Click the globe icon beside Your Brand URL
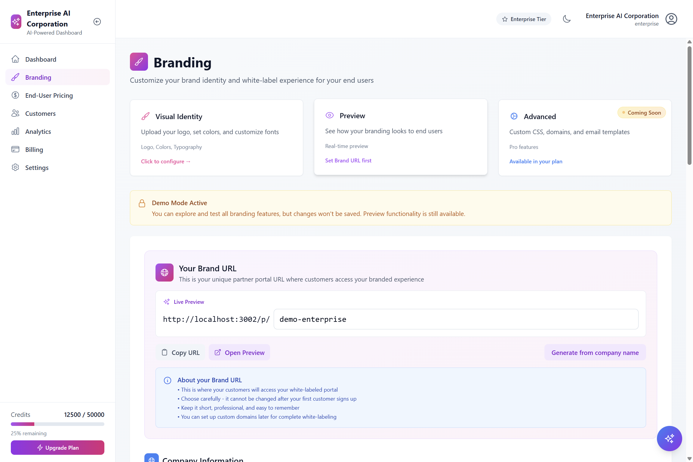693x462 pixels. [165, 273]
